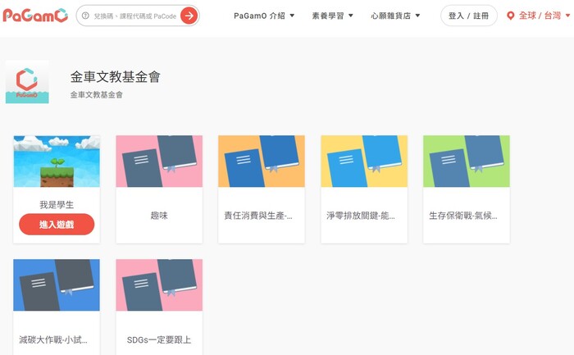The image size is (574, 355).
Task: Click the 金車文教基金會 heading title
Action: click(x=116, y=77)
